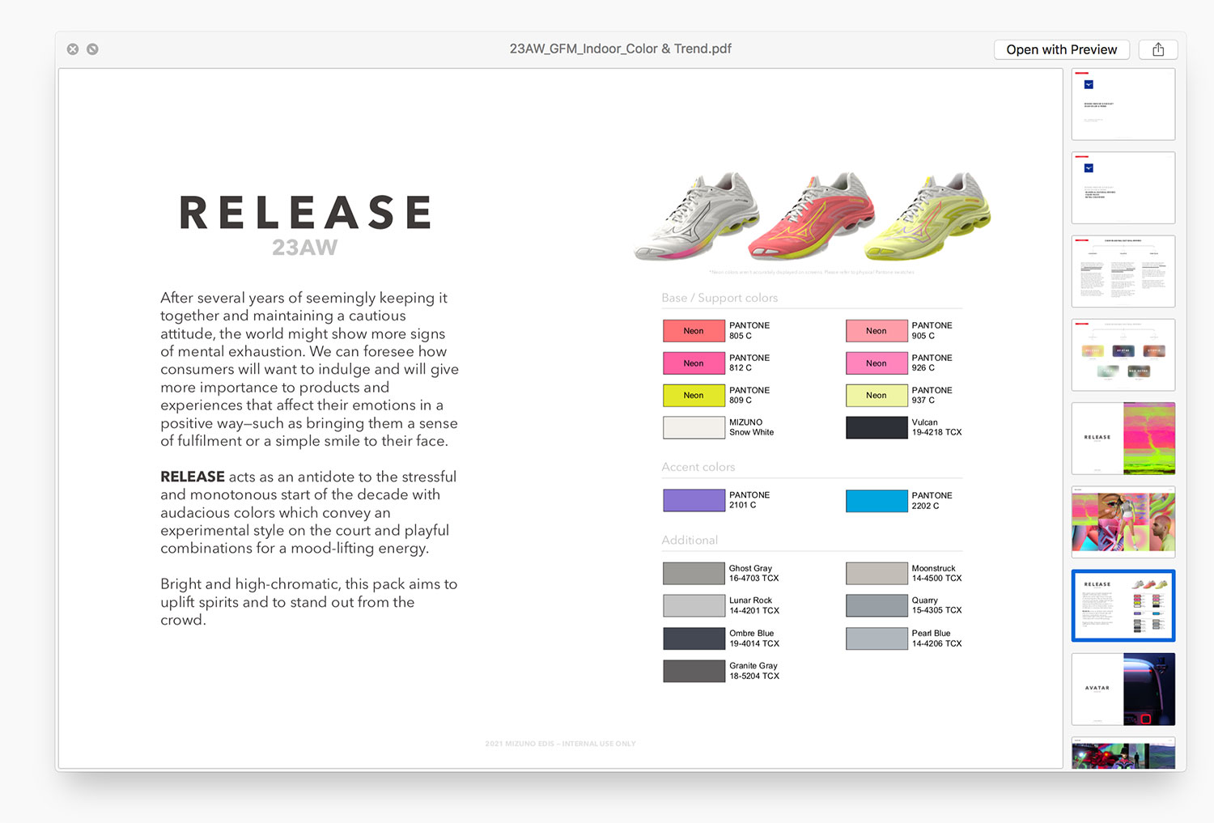Click the Vulcan 19-4218 TCX dark swatch
1214x823 pixels.
coord(877,427)
